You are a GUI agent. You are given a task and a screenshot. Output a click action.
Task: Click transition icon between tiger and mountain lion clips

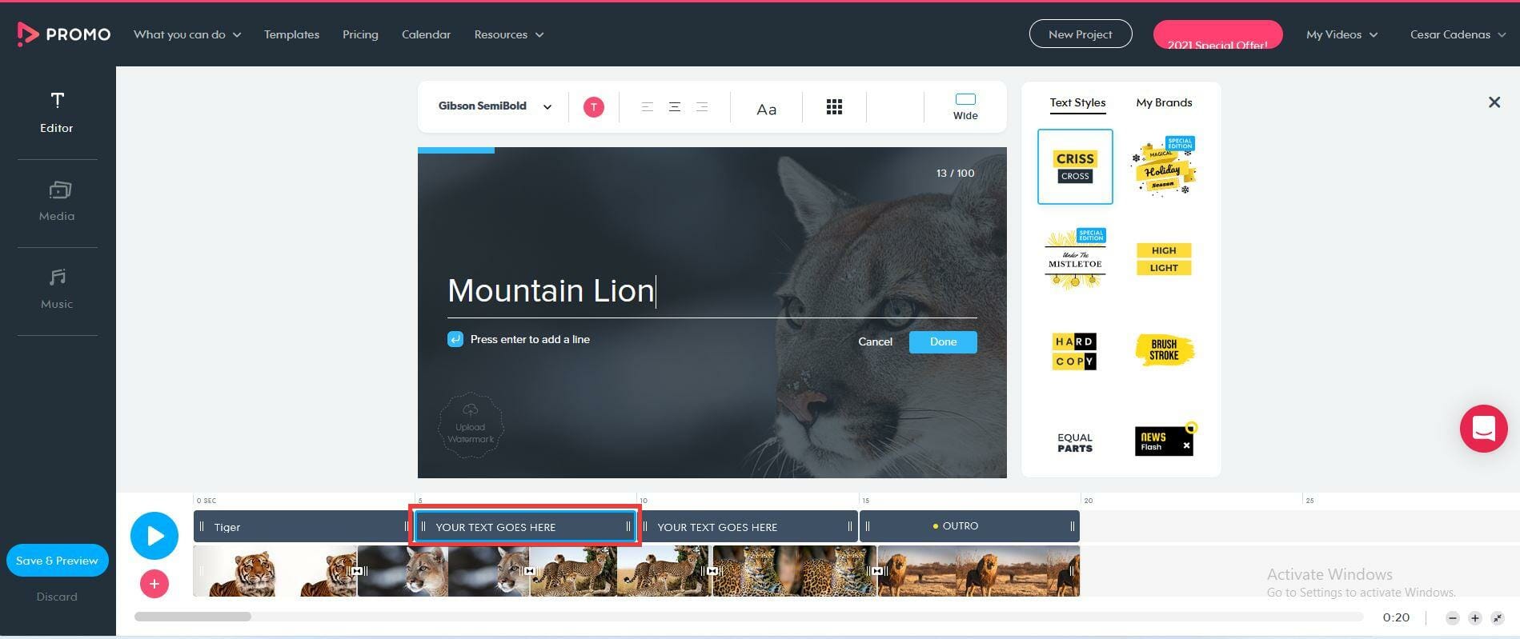[358, 571]
